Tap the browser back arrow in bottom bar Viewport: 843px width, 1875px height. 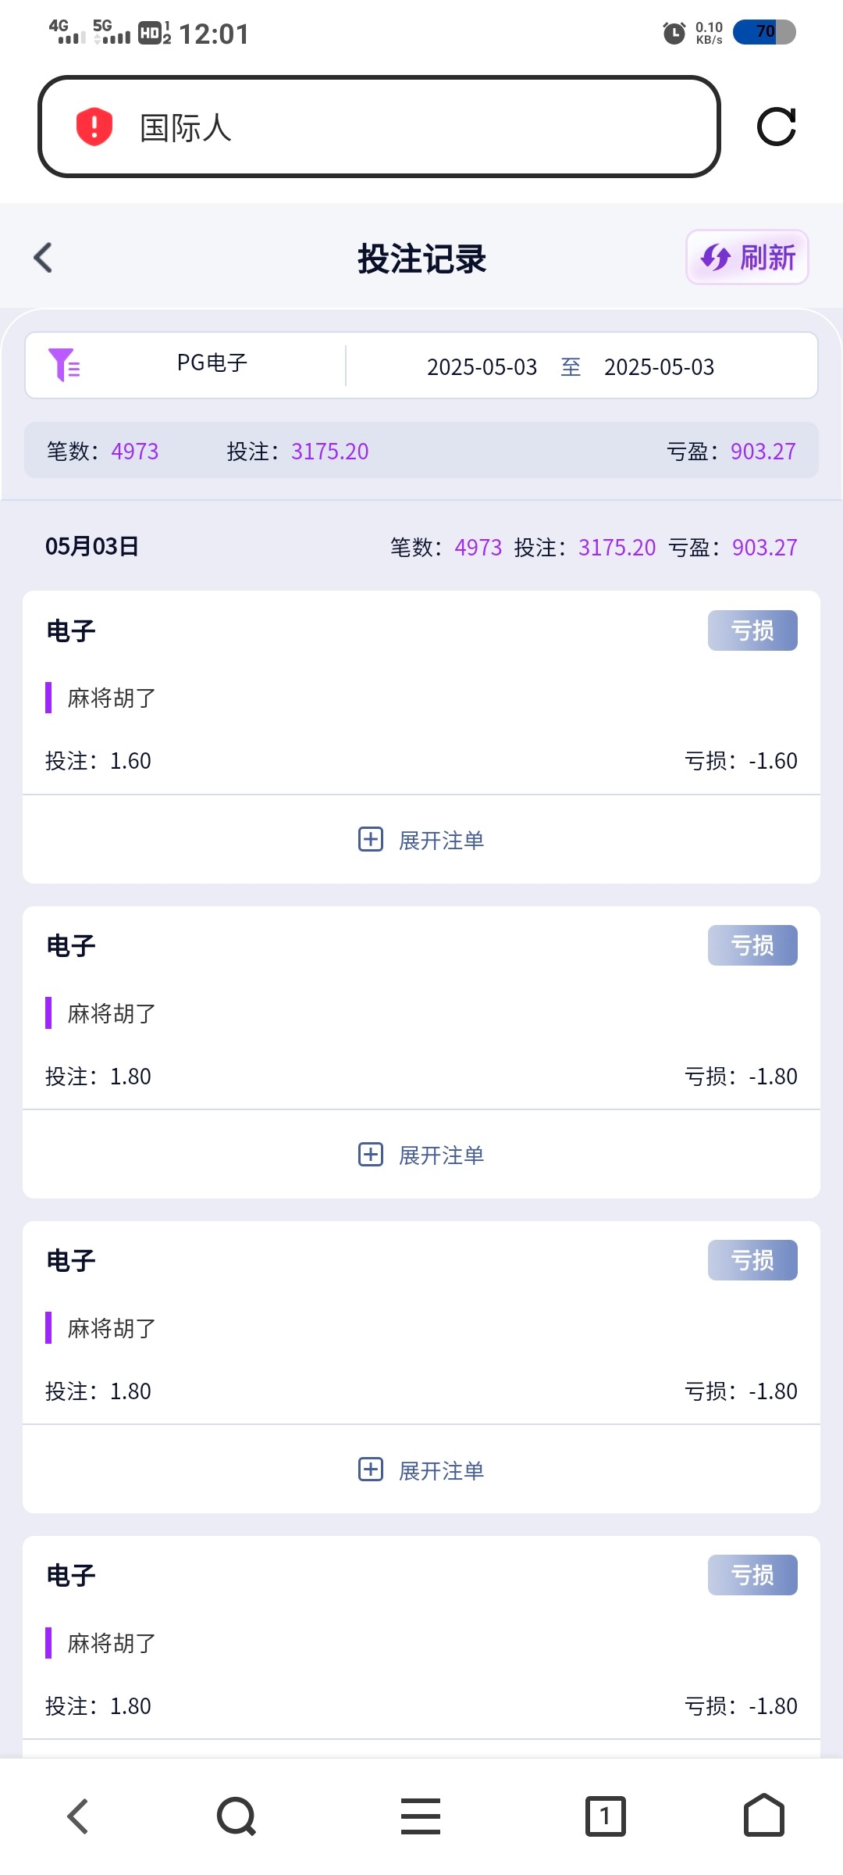click(x=78, y=1816)
